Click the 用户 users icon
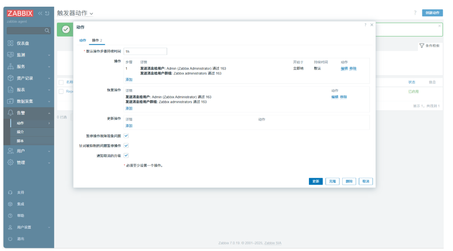 pyautogui.click(x=10, y=151)
